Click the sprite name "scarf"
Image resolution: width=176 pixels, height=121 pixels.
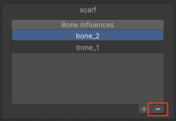88,10
